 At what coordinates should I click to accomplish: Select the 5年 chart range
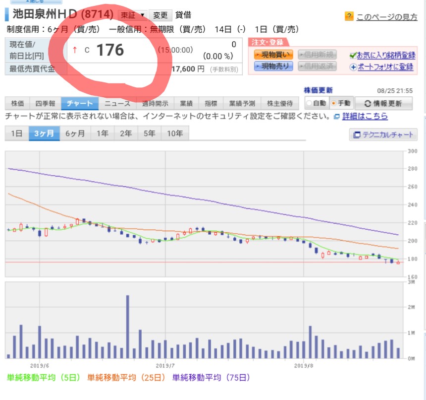(x=150, y=133)
